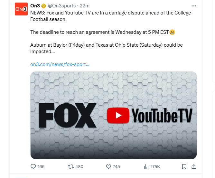Bookmark the tweet with the bookmark icon

pyautogui.click(x=184, y=167)
